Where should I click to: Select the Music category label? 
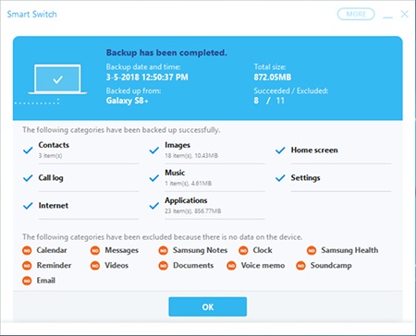175,173
